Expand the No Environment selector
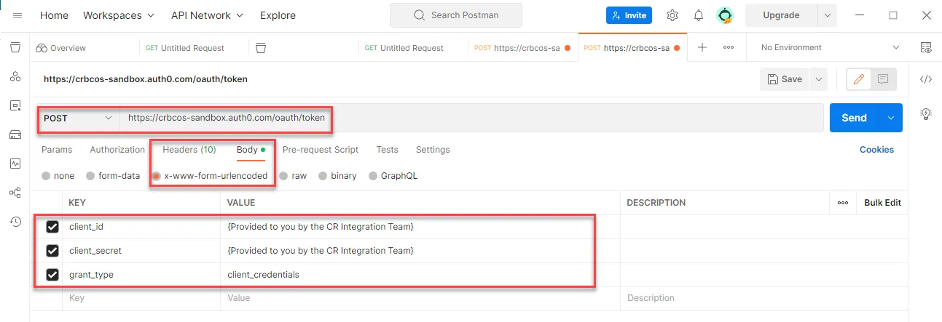Screen dimensions: 942x322 point(830,48)
